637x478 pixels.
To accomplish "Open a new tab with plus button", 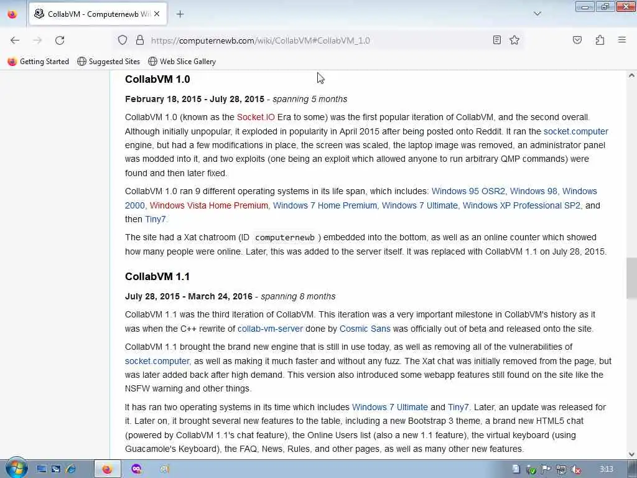I will [x=180, y=14].
